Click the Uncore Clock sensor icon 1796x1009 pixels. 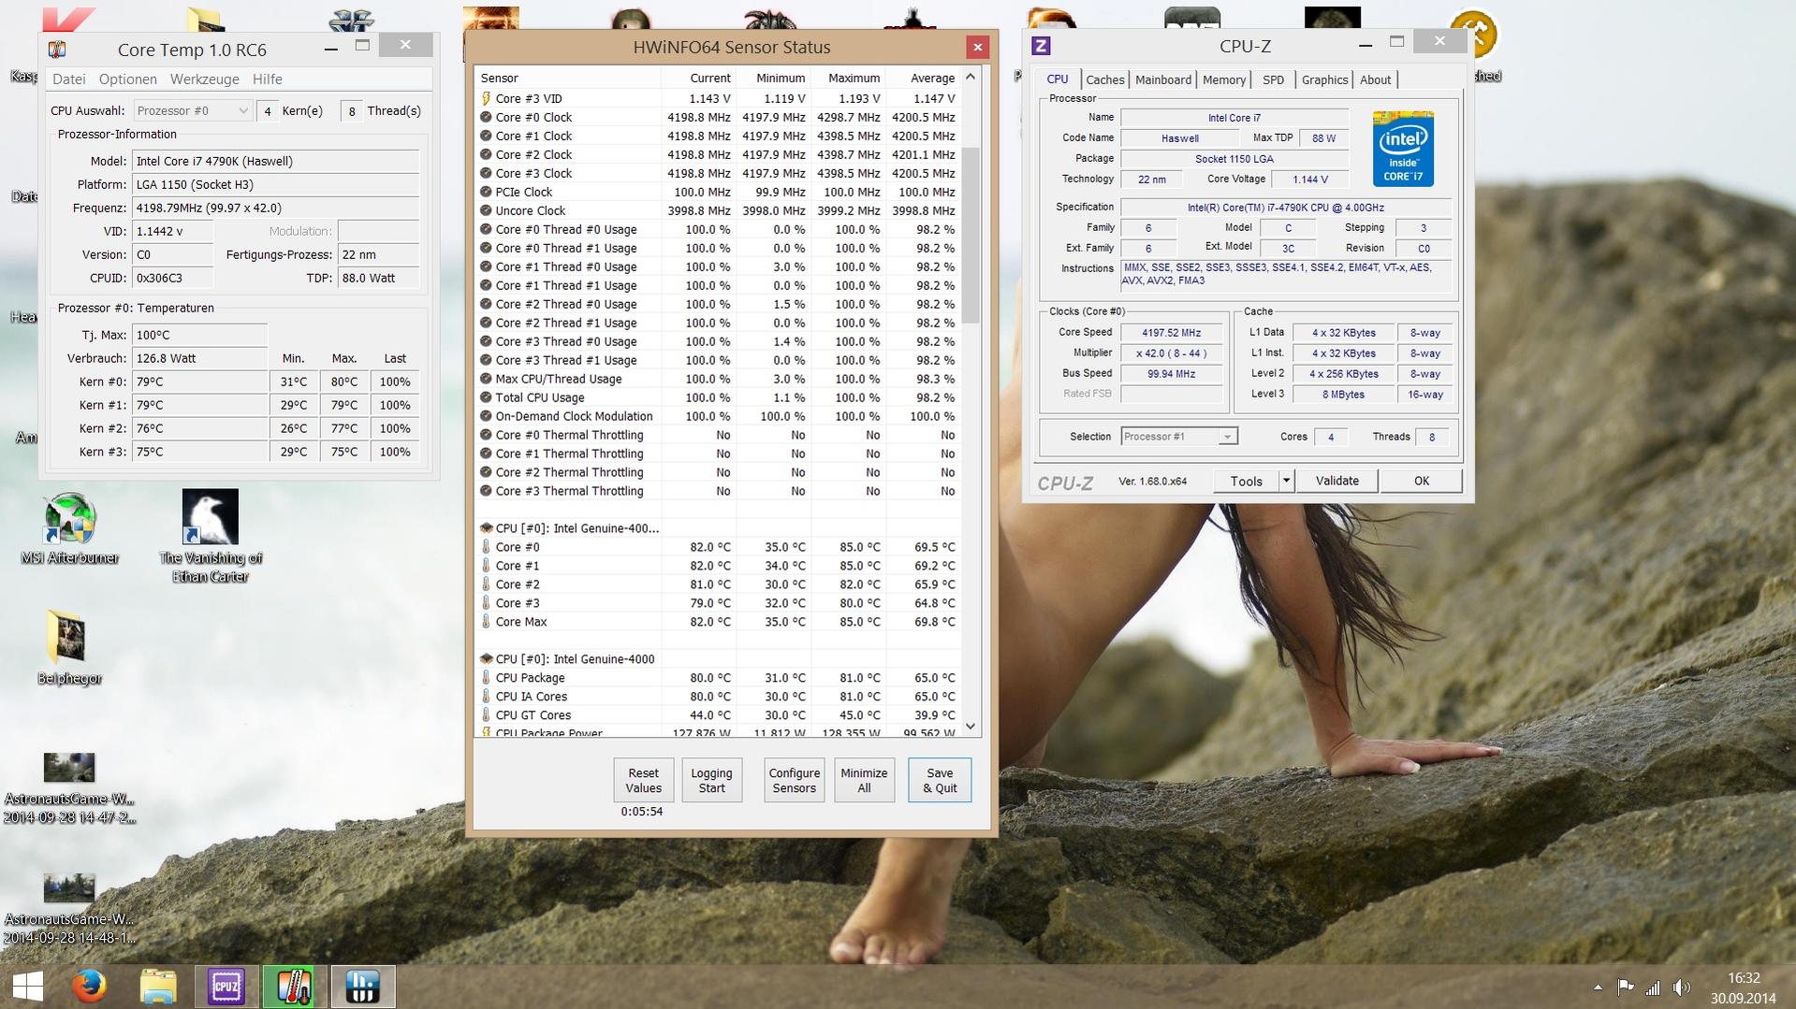(486, 210)
